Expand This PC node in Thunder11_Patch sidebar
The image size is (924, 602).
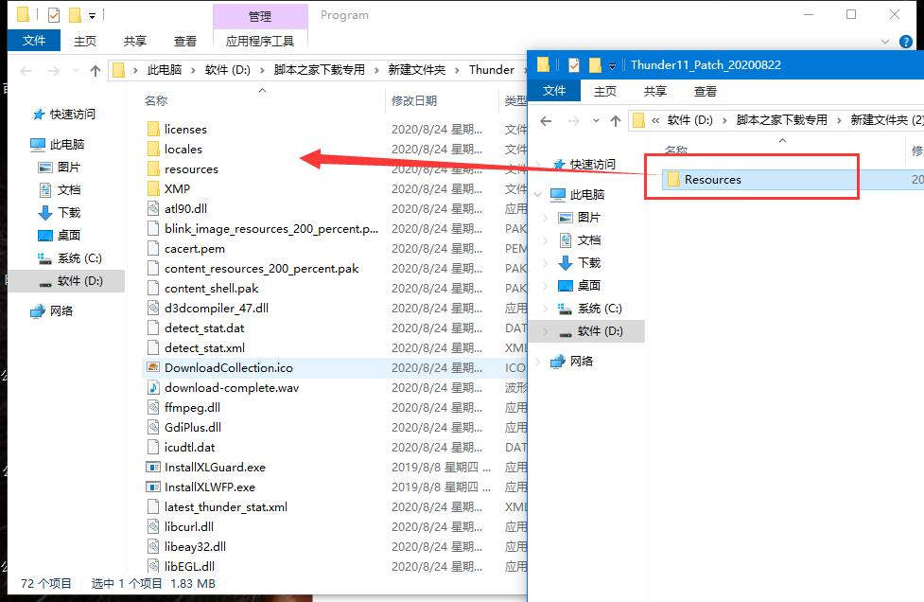[x=538, y=195]
